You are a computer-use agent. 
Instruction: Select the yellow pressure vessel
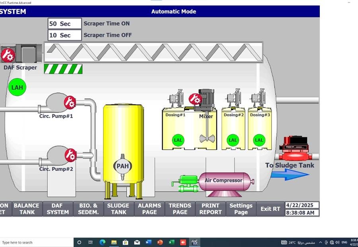click(123, 144)
